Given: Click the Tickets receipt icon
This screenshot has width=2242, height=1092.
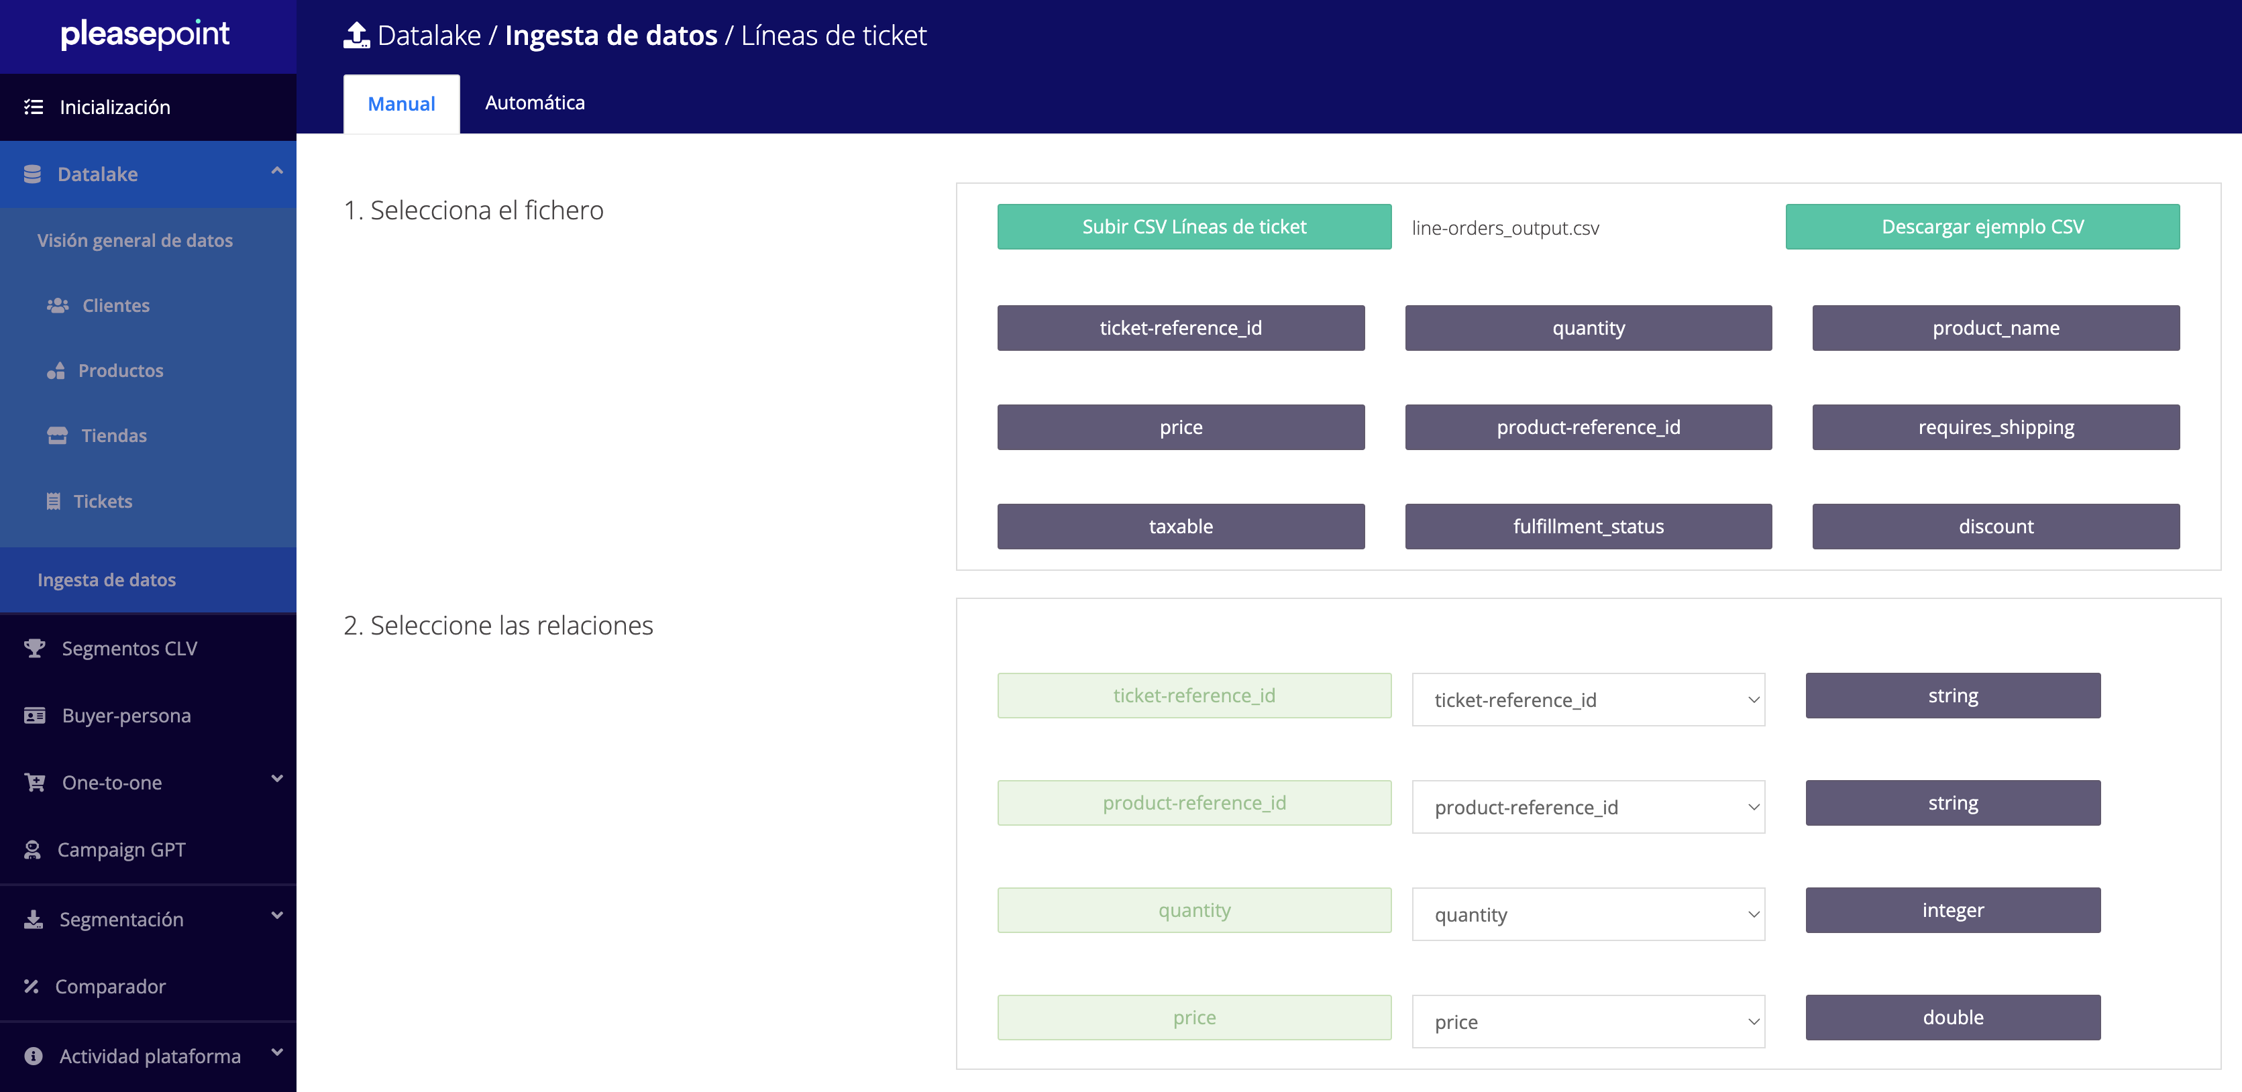Looking at the screenshot, I should [53, 501].
